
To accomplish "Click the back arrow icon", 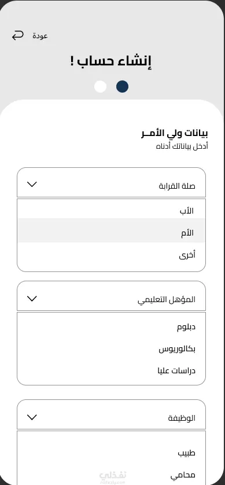I will [x=17, y=35].
